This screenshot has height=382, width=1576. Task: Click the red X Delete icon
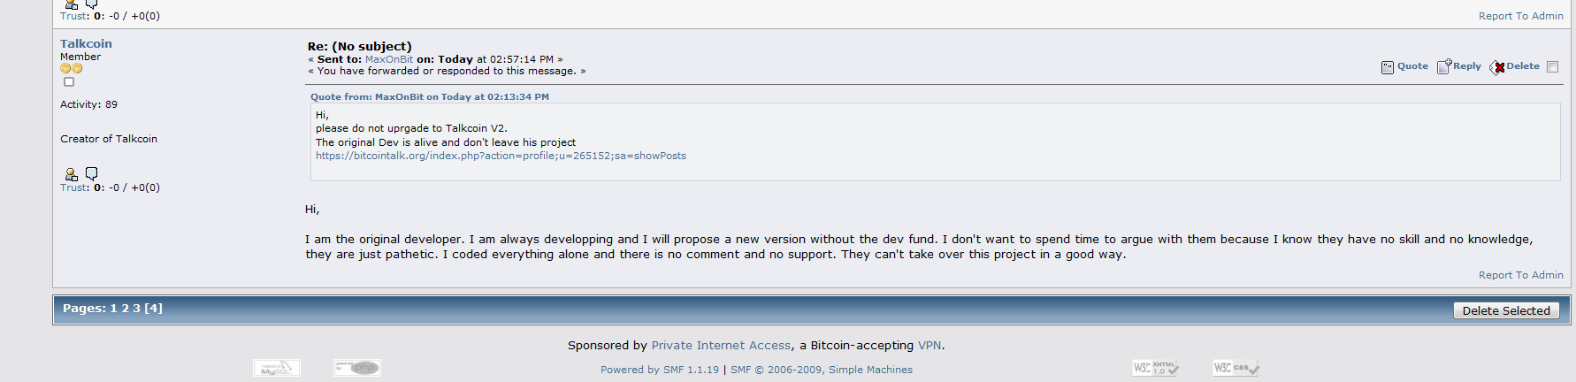(x=1497, y=67)
